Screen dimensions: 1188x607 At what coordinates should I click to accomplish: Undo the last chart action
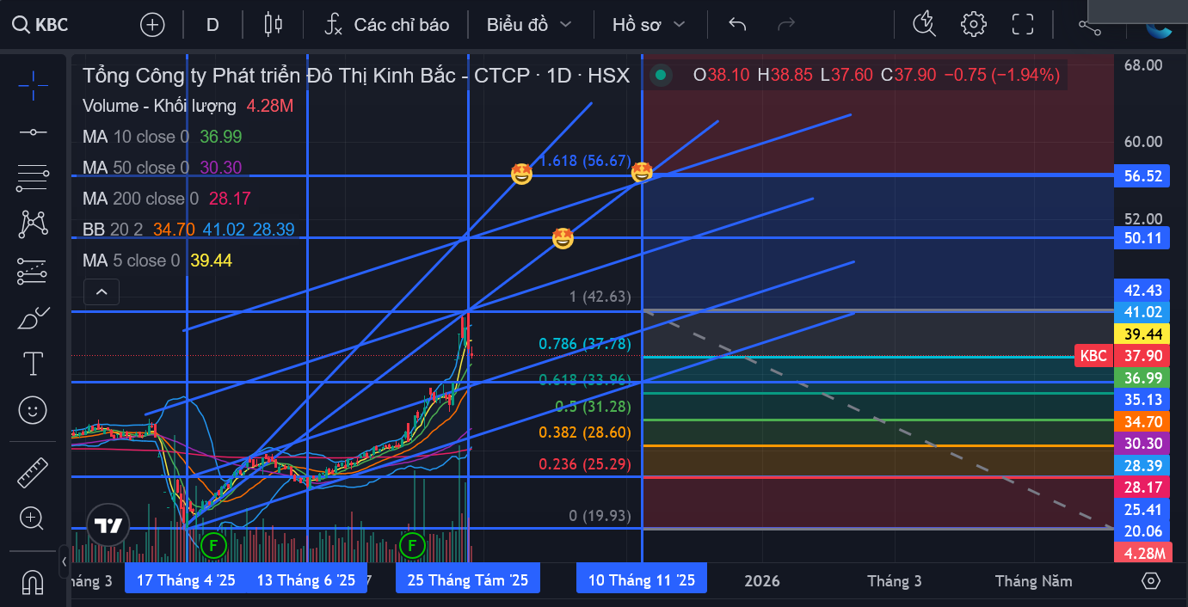point(737,24)
